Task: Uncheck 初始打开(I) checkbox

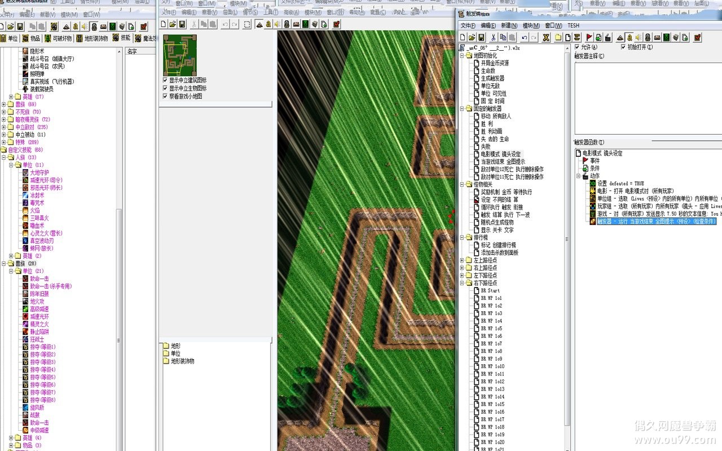Action: [x=623, y=47]
